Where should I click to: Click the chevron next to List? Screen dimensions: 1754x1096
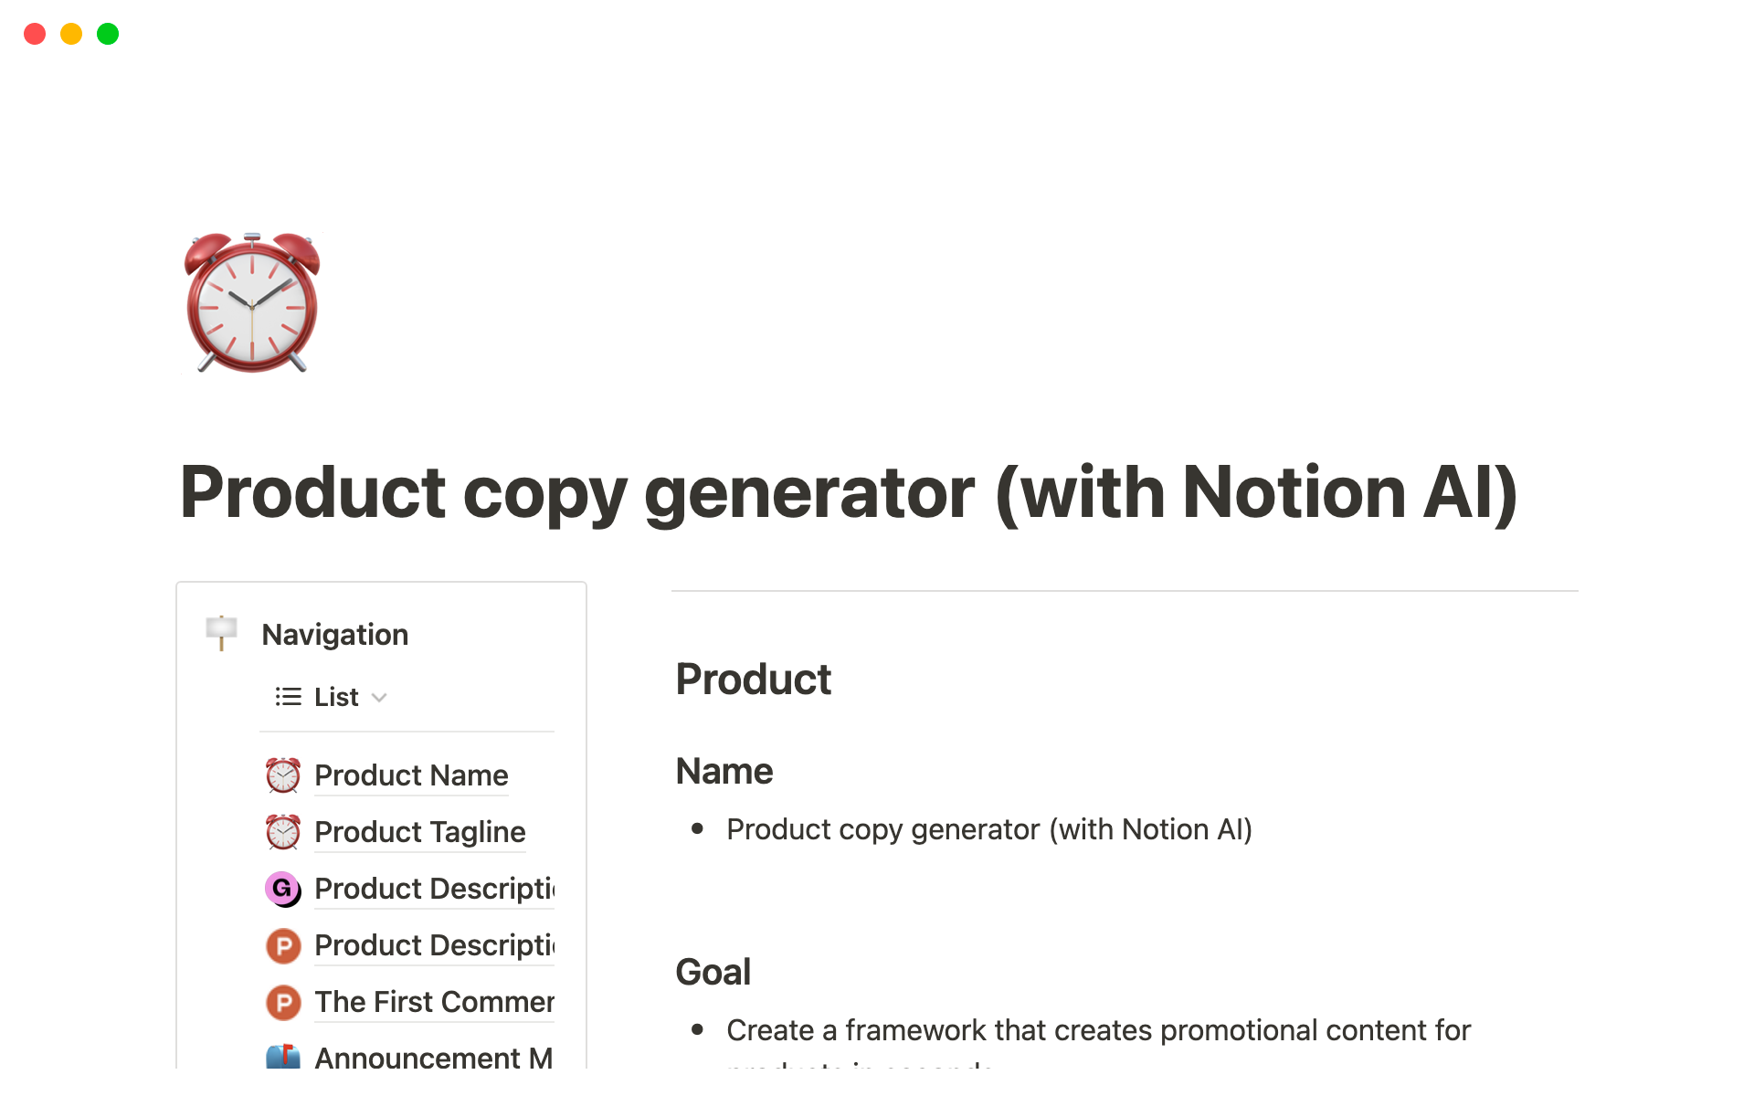379,696
